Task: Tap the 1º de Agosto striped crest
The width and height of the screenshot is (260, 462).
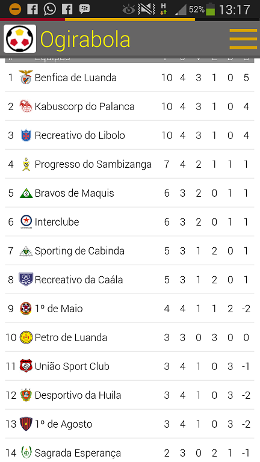Action: [26, 423]
